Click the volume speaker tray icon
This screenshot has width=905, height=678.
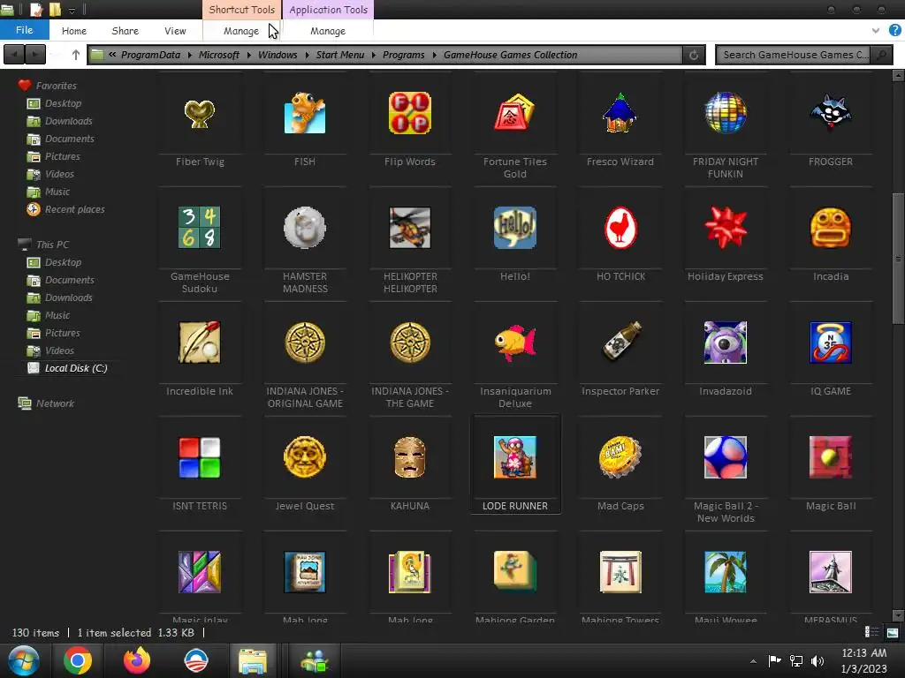(x=818, y=660)
